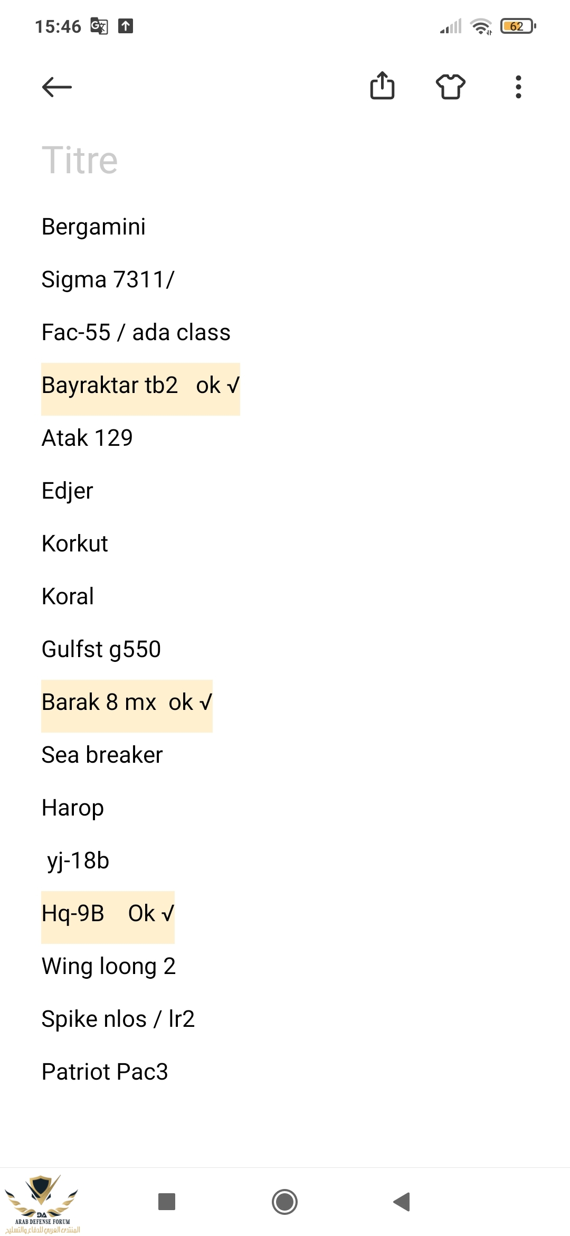Tap the Sea breaker line
Screen dimensions: 570x1236
[x=102, y=755]
